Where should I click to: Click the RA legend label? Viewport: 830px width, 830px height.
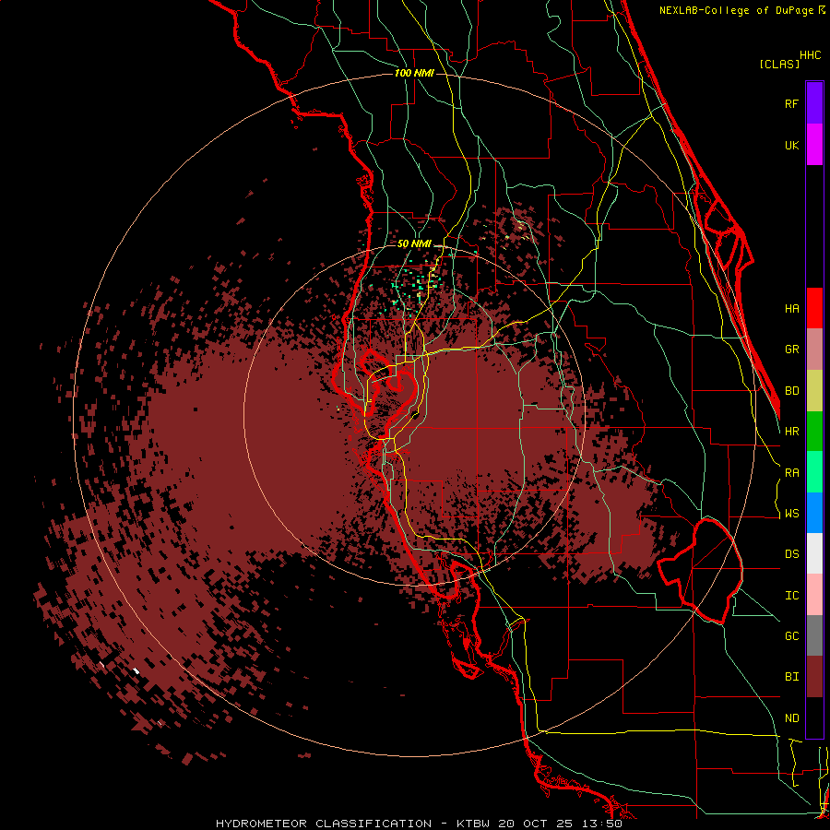tap(791, 473)
